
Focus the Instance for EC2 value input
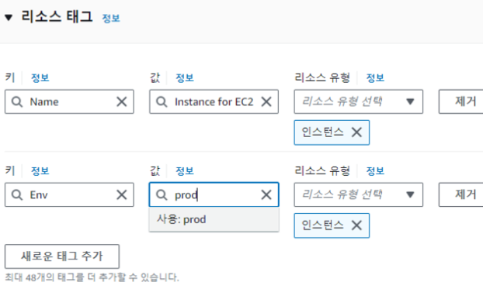pos(214,101)
